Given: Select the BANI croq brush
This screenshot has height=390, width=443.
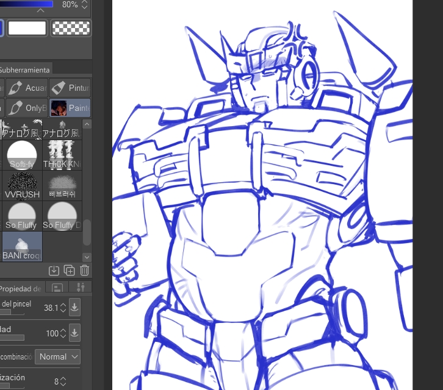Looking at the screenshot, I should tap(21, 246).
